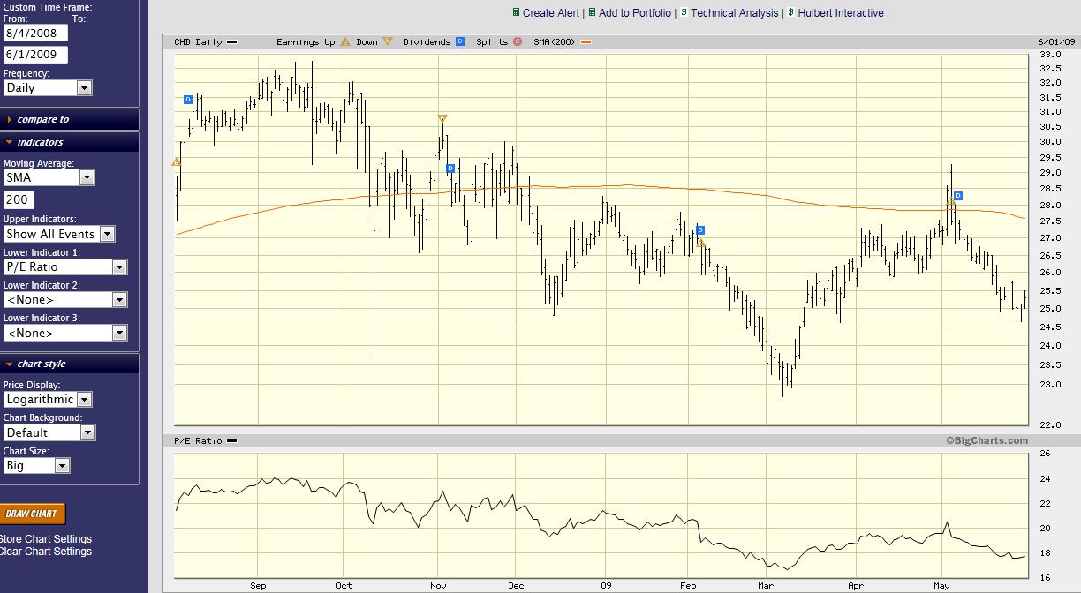Screen dimensions: 1081x593
Task: Click the Hulbert Interactive link
Action: (840, 13)
